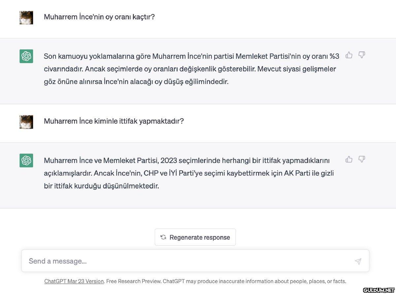Click the Regenerate response button label
This screenshot has width=396, height=294.
click(200, 237)
